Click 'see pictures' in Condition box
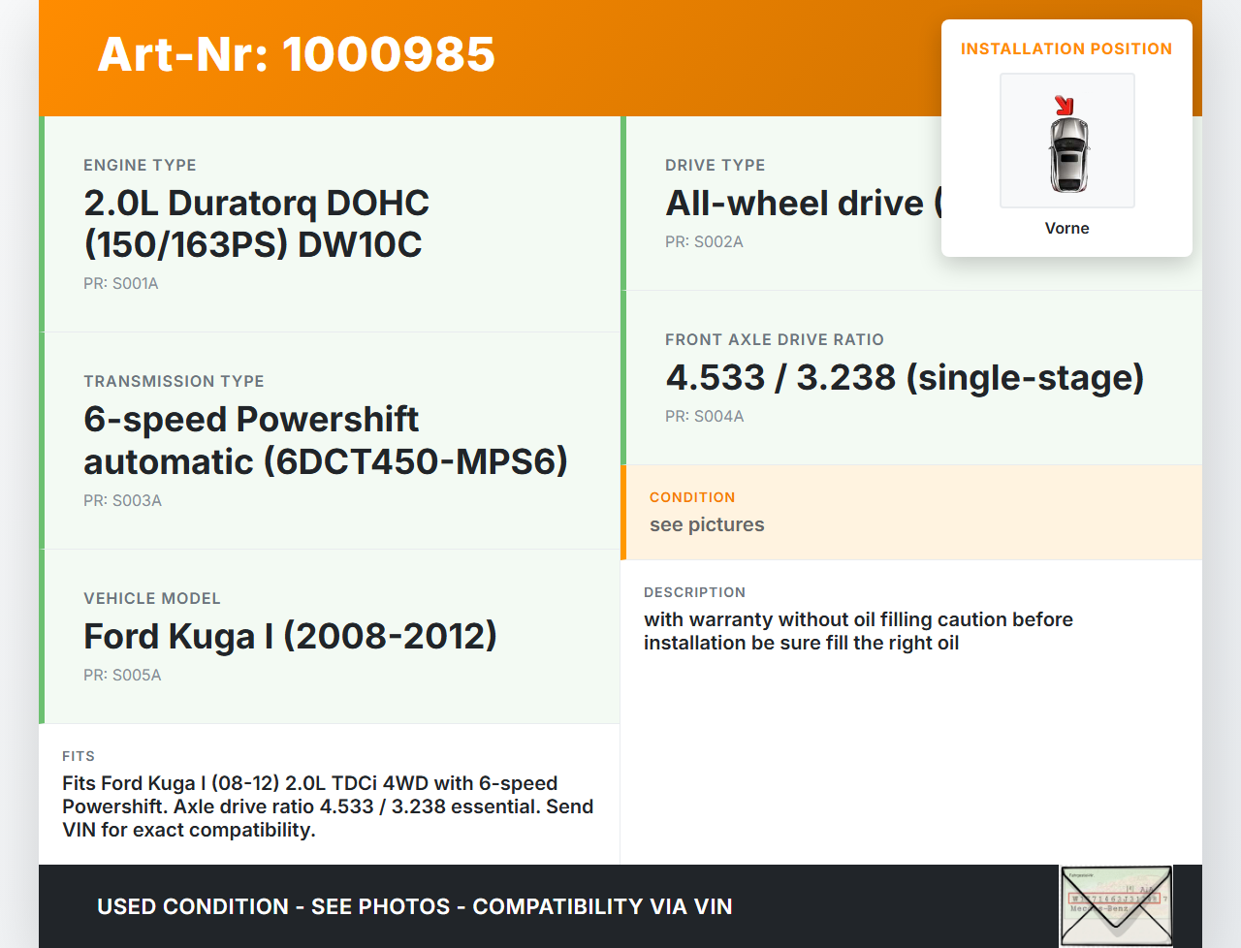The width and height of the screenshot is (1241, 948). [707, 525]
